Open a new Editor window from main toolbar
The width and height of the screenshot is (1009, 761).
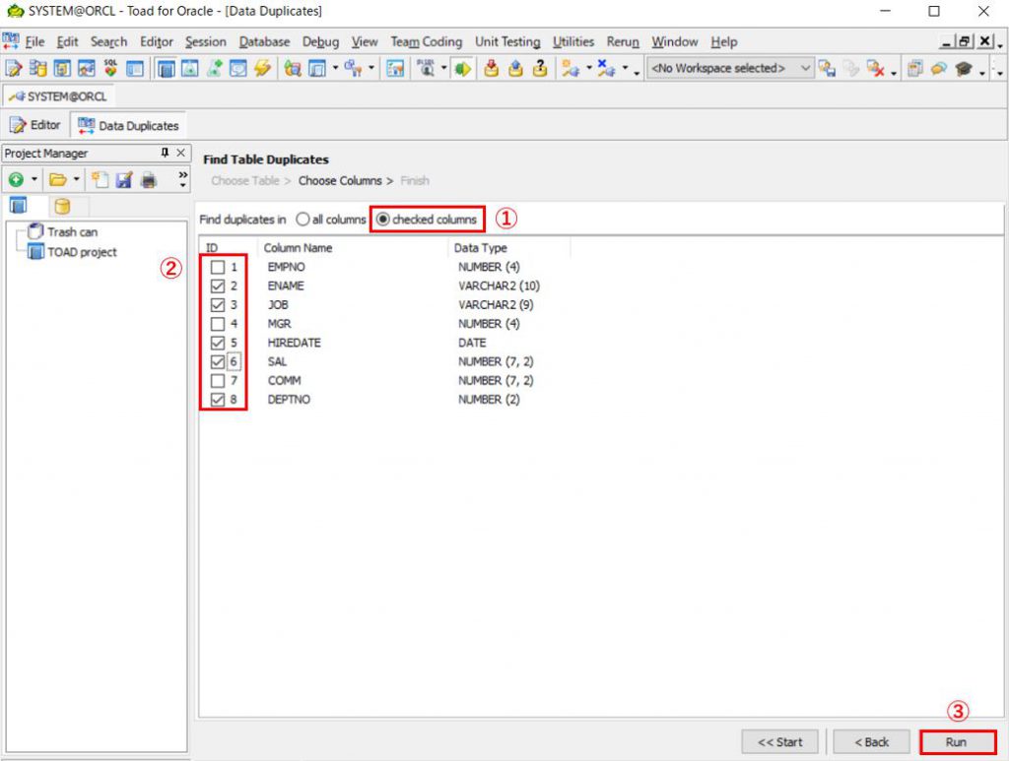tap(13, 68)
